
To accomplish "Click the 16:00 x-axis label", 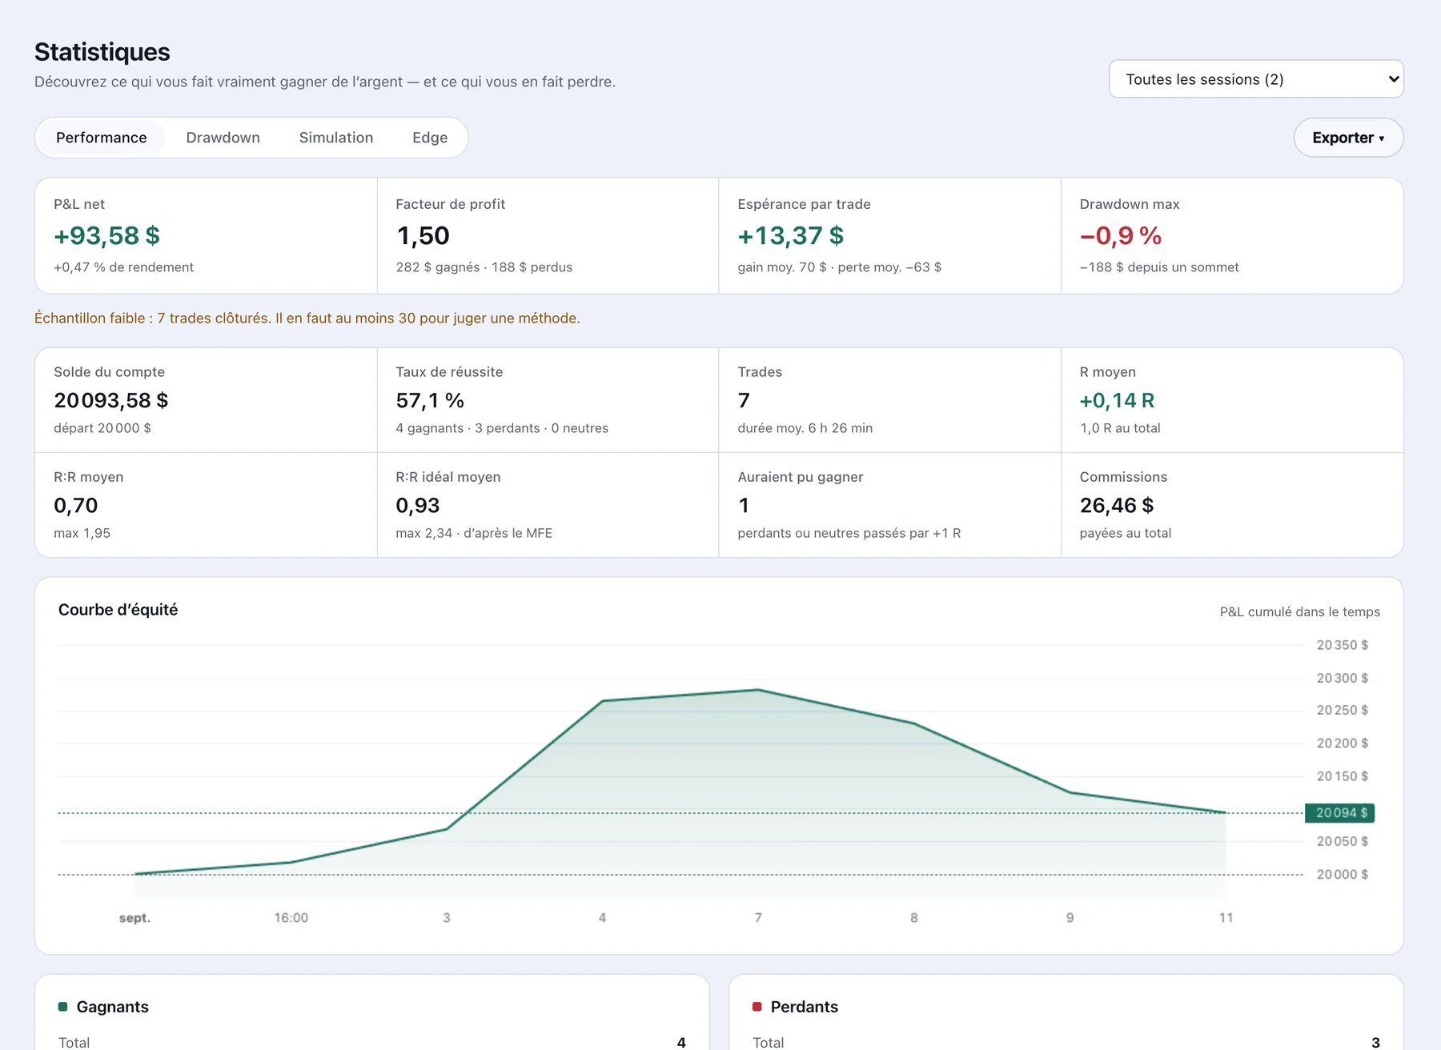I will (291, 918).
